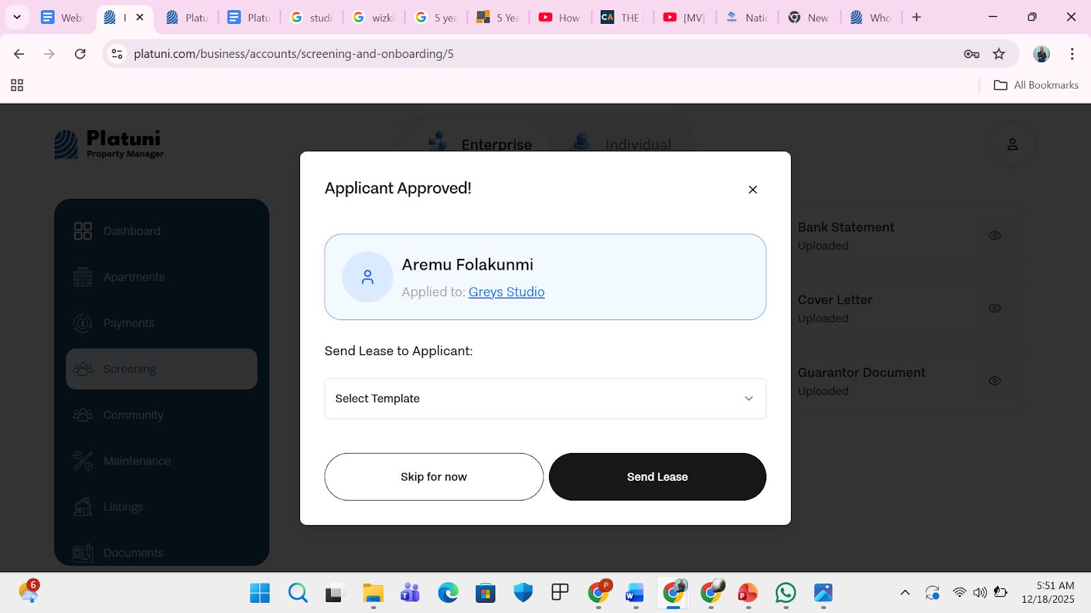Close the Applicant Approved dialog
This screenshot has height=613, width=1091.
click(x=753, y=189)
